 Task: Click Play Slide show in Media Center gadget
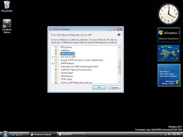tap(167, 74)
